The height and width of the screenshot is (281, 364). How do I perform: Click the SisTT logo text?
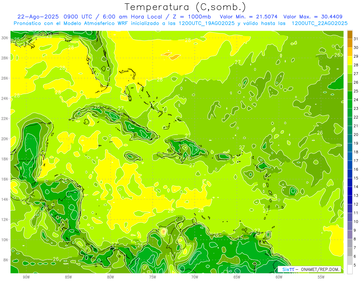[288, 269]
